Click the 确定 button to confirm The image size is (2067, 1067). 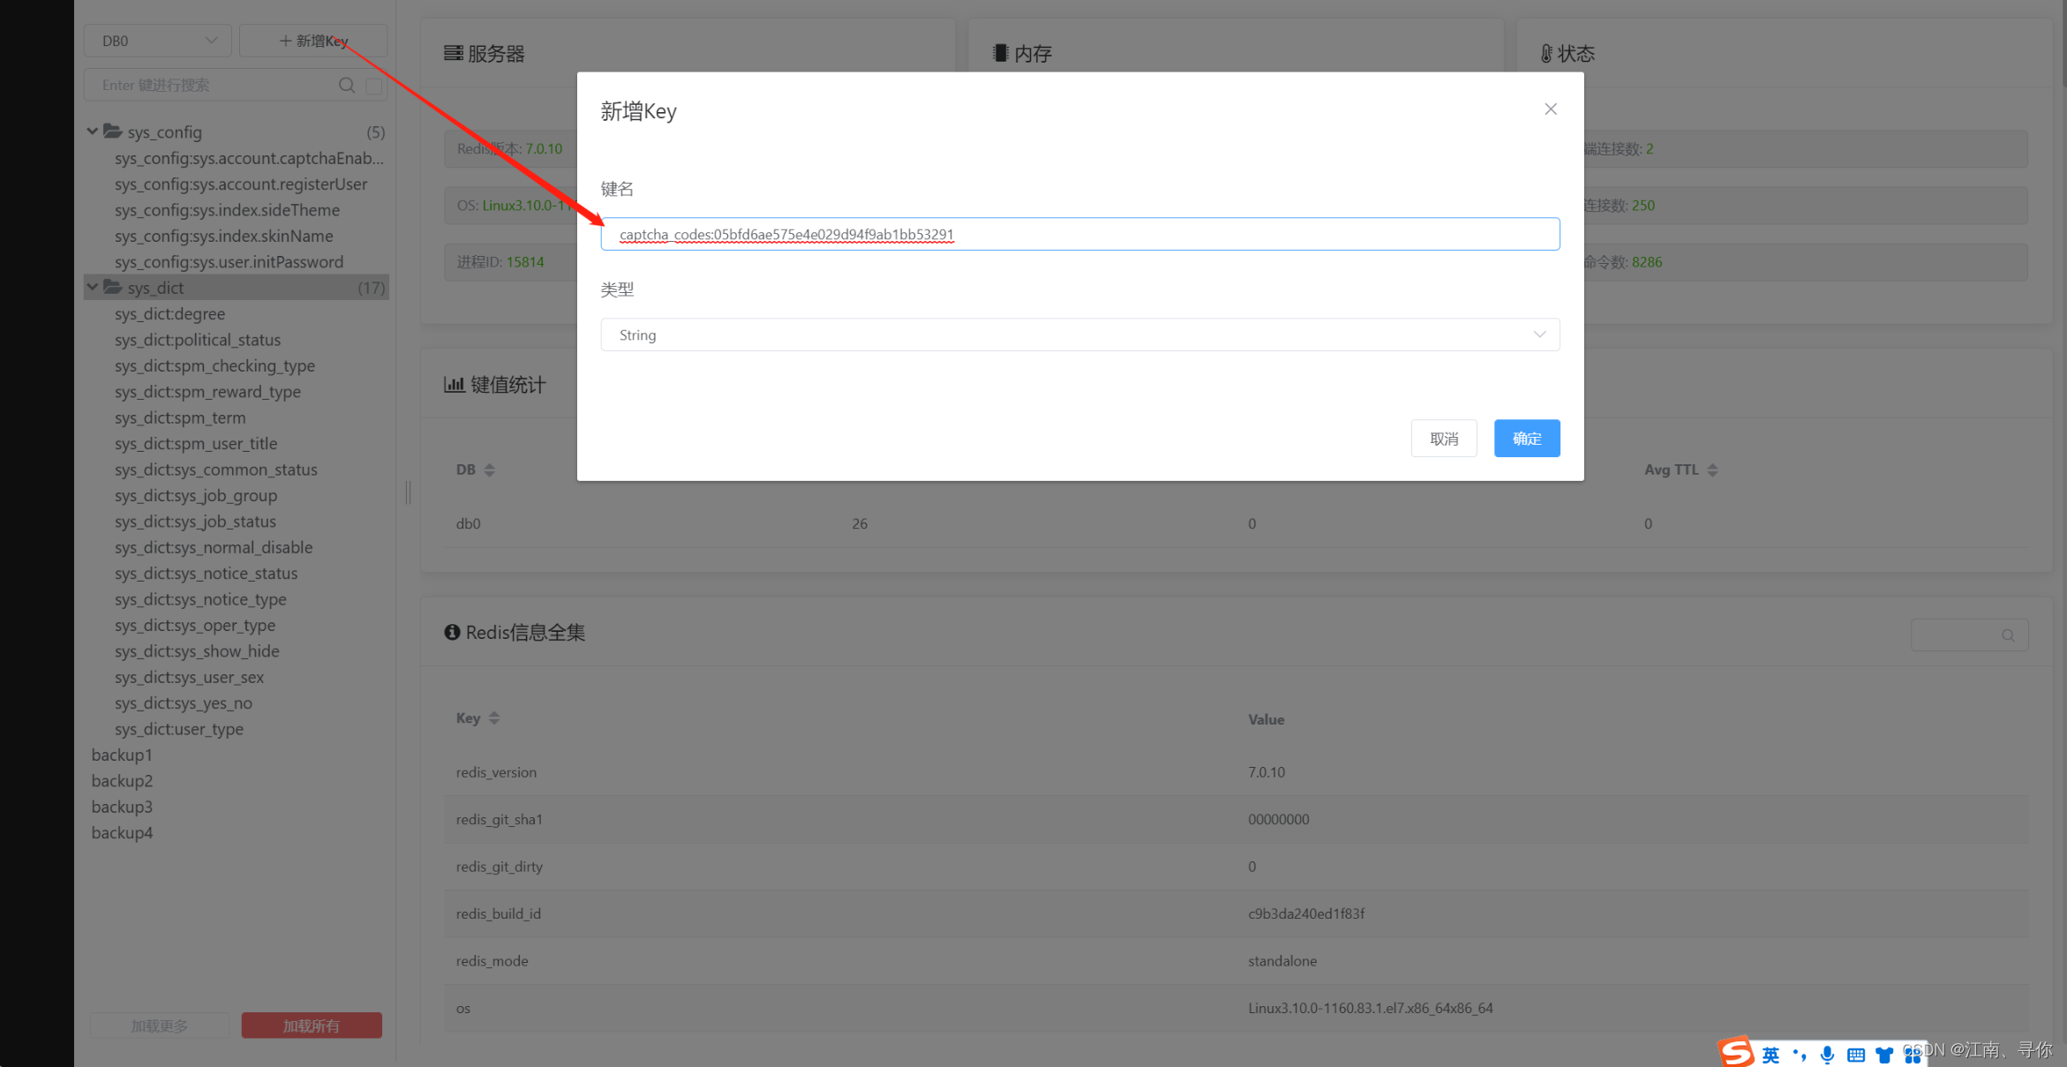1527,438
